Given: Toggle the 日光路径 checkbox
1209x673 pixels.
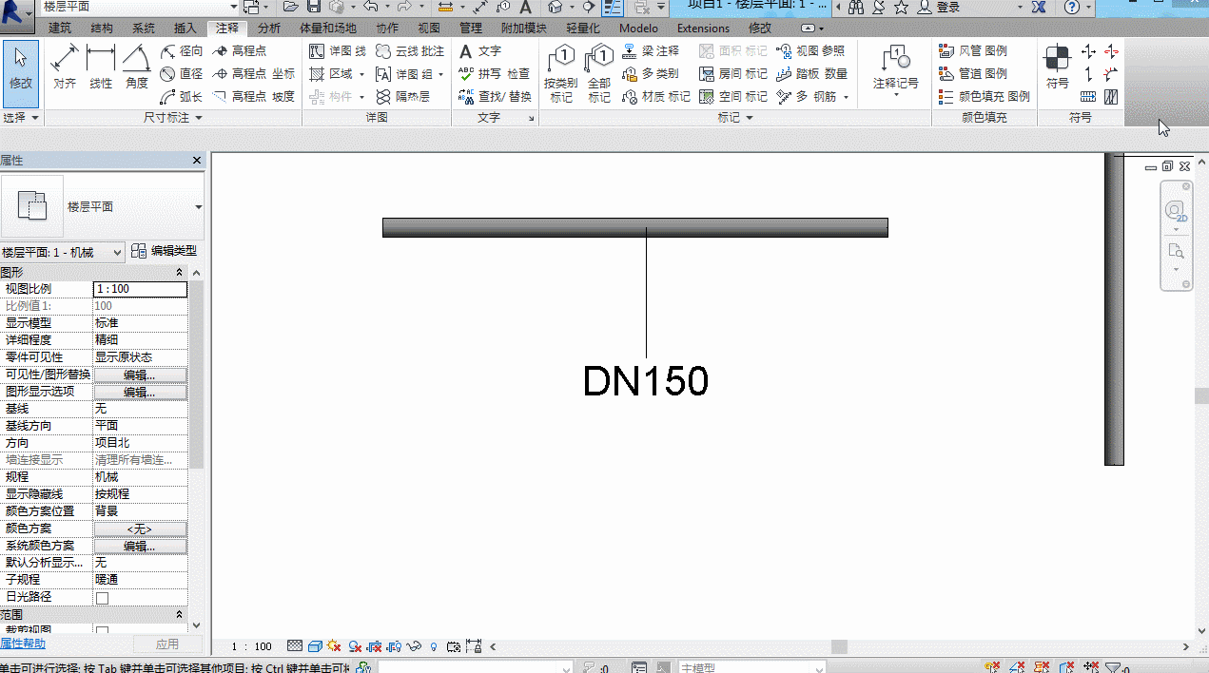Looking at the screenshot, I should click(x=102, y=598).
